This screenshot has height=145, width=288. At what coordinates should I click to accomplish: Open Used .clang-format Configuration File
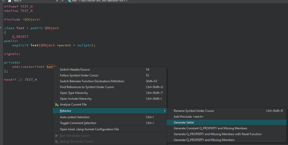pos(89,129)
